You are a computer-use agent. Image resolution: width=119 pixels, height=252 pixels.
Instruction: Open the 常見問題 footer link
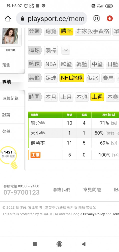coord(92,190)
